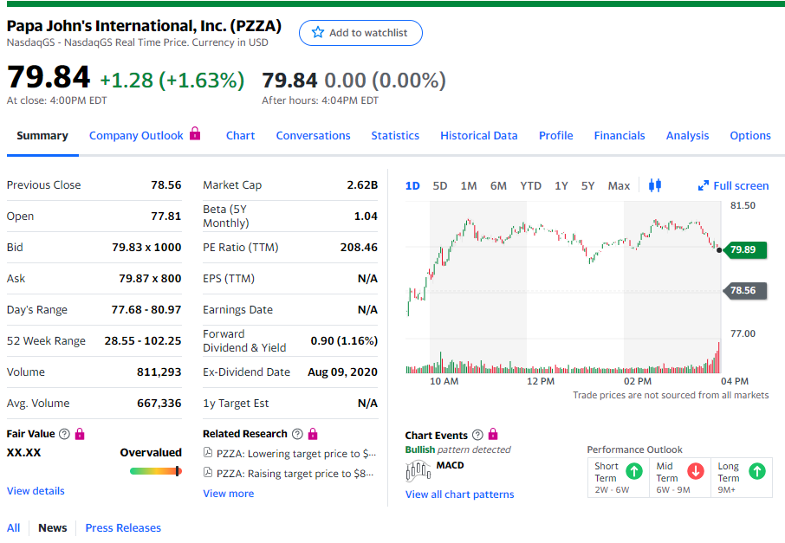Select the YTD chart range
This screenshot has height=543, width=785.
(530, 186)
